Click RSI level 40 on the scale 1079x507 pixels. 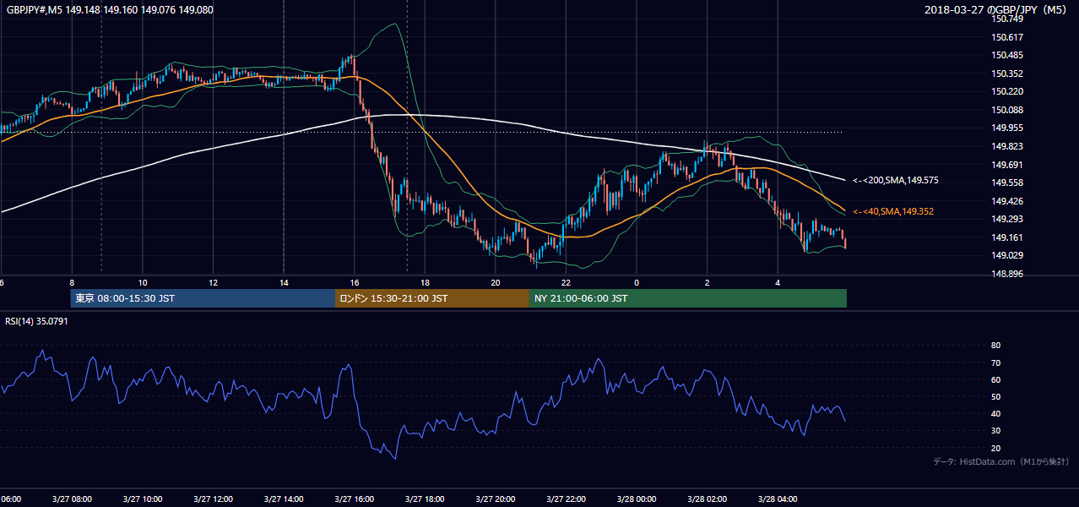point(995,413)
